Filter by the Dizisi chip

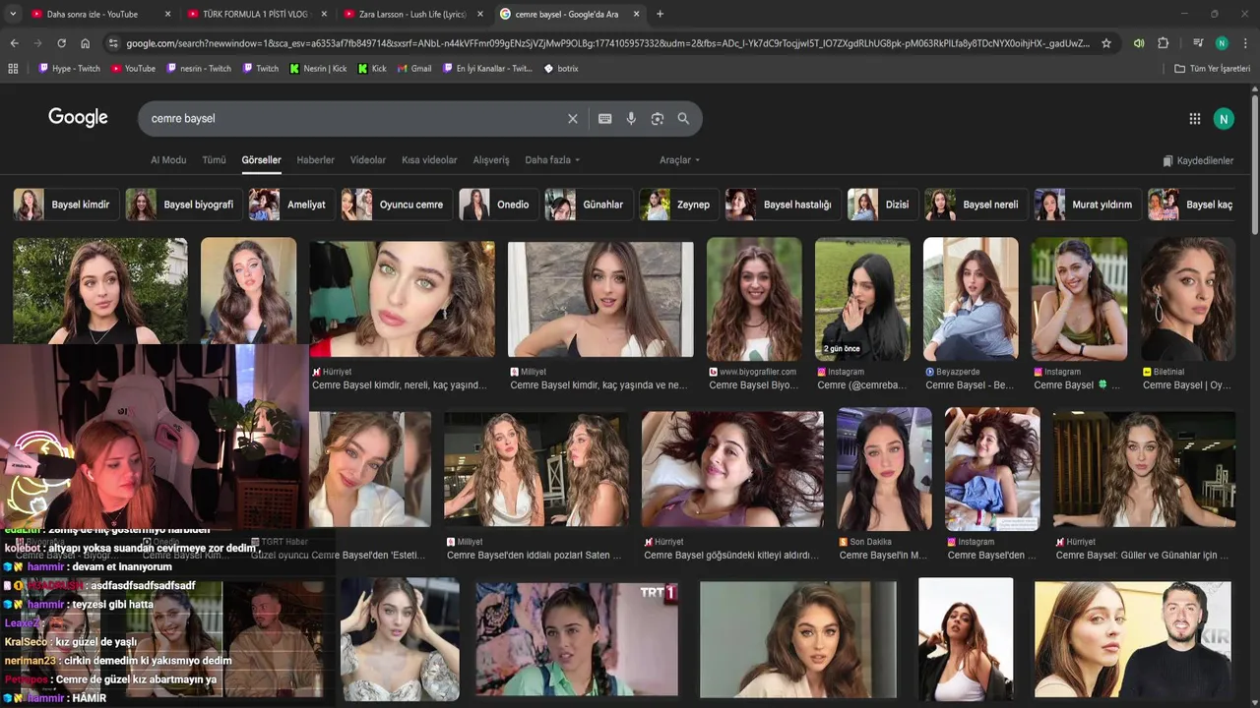[883, 205]
